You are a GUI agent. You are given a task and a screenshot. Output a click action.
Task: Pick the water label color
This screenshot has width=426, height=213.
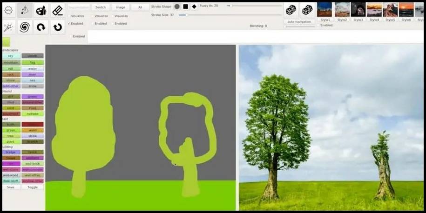coord(33,69)
